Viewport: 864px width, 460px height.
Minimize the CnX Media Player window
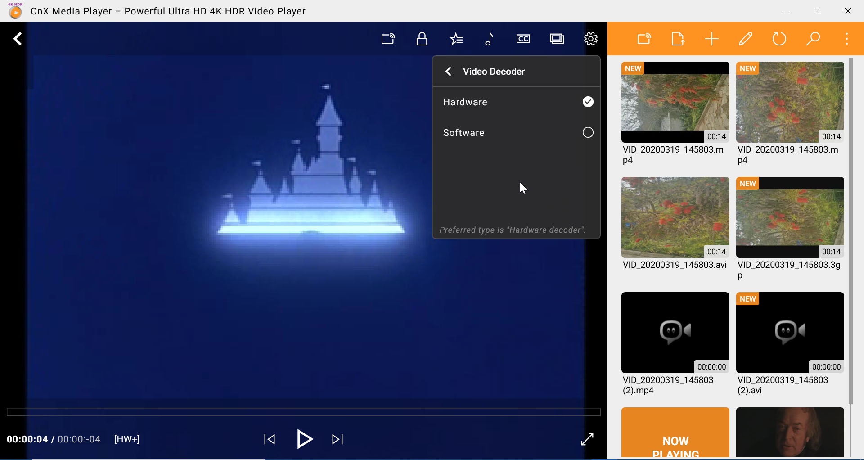coord(787,11)
